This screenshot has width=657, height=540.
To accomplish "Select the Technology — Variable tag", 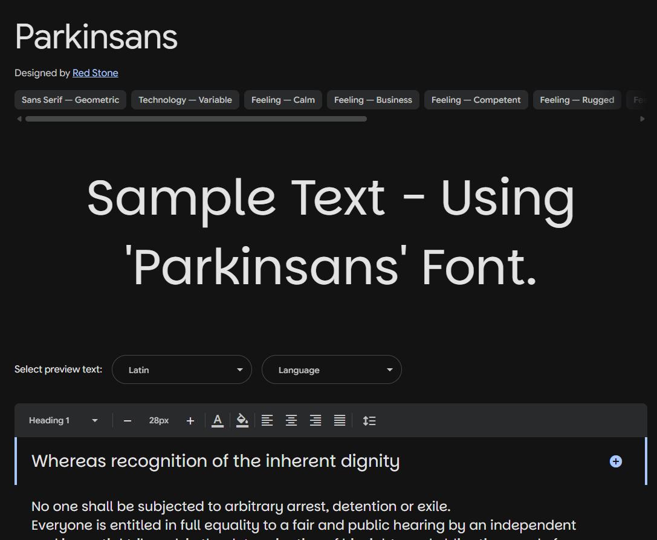I will coord(185,100).
